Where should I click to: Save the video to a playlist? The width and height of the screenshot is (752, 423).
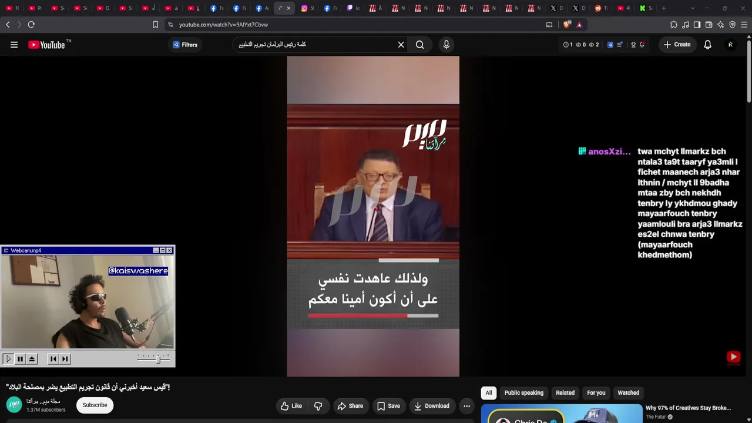[x=388, y=406]
